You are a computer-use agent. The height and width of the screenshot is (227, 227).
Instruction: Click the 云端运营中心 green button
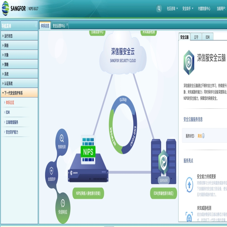[x=97, y=33]
